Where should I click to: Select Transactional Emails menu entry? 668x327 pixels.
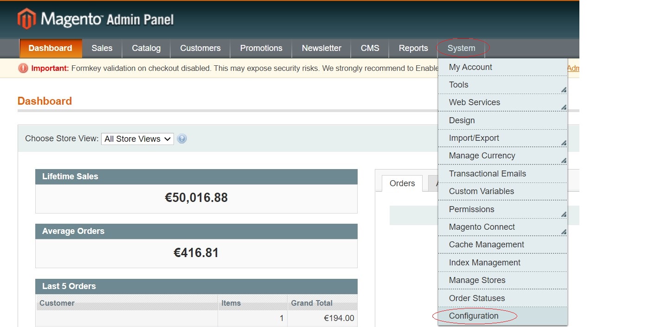(x=503, y=174)
